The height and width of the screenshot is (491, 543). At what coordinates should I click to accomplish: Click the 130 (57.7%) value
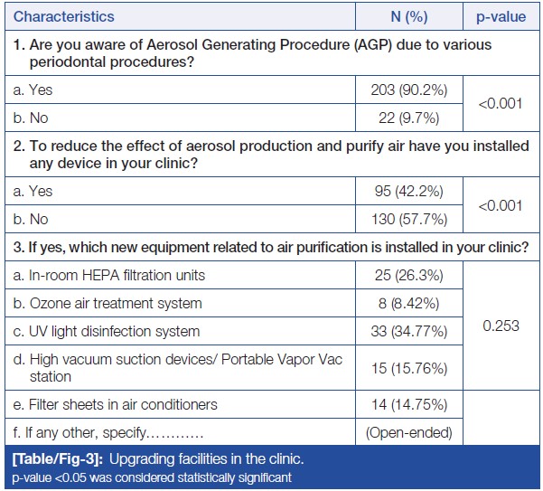pos(408,219)
